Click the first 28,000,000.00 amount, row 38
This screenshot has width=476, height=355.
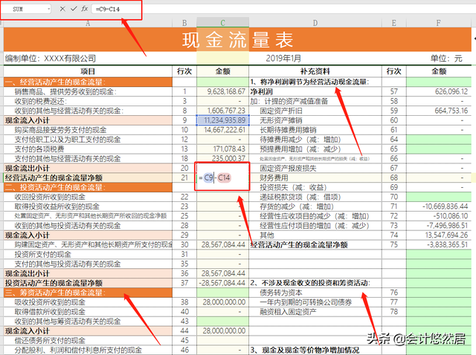click(x=222, y=302)
